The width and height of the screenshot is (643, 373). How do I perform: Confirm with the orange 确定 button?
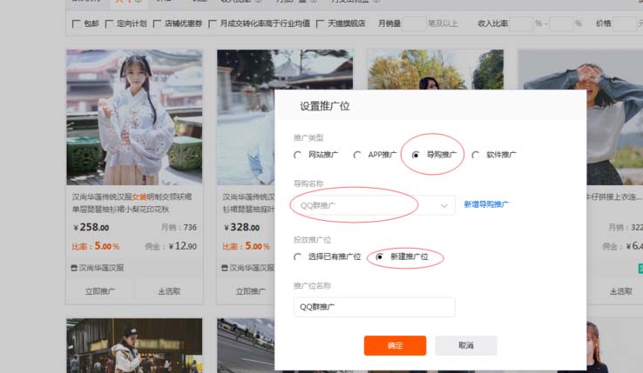395,345
